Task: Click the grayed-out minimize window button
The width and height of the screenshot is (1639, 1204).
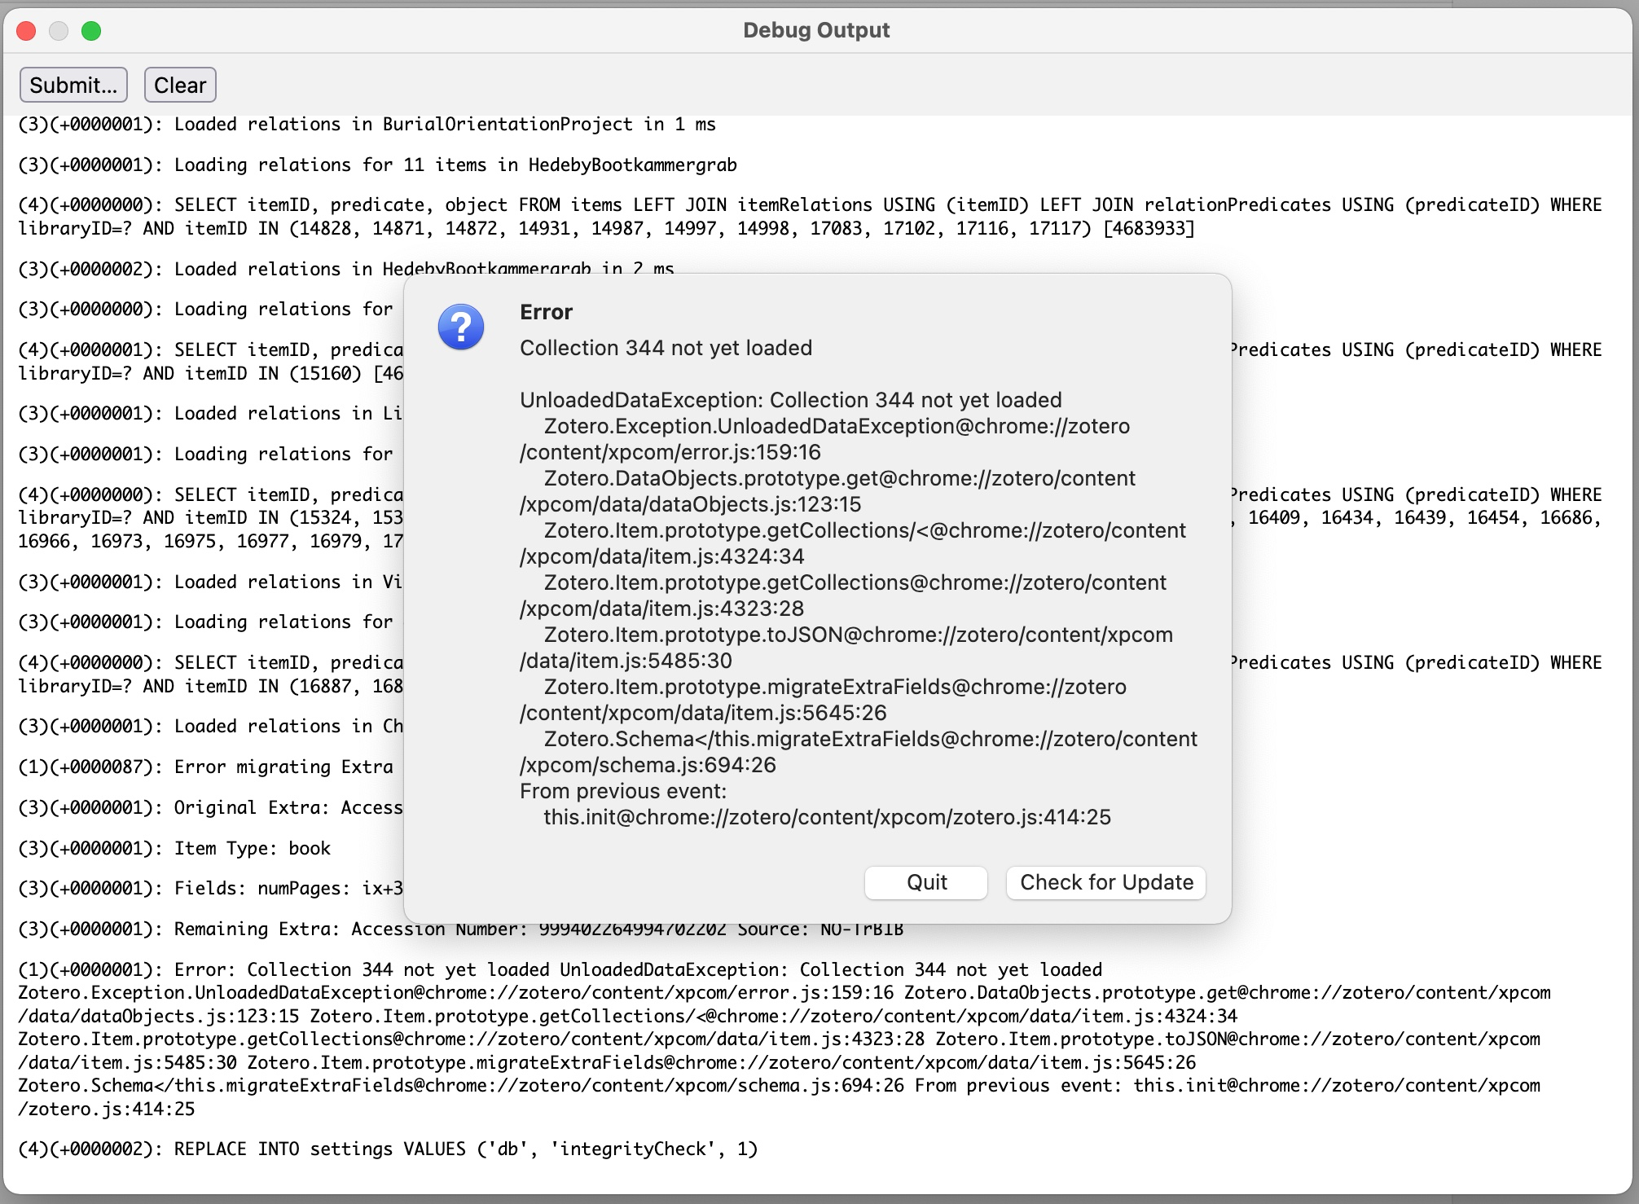Action: click(x=59, y=31)
